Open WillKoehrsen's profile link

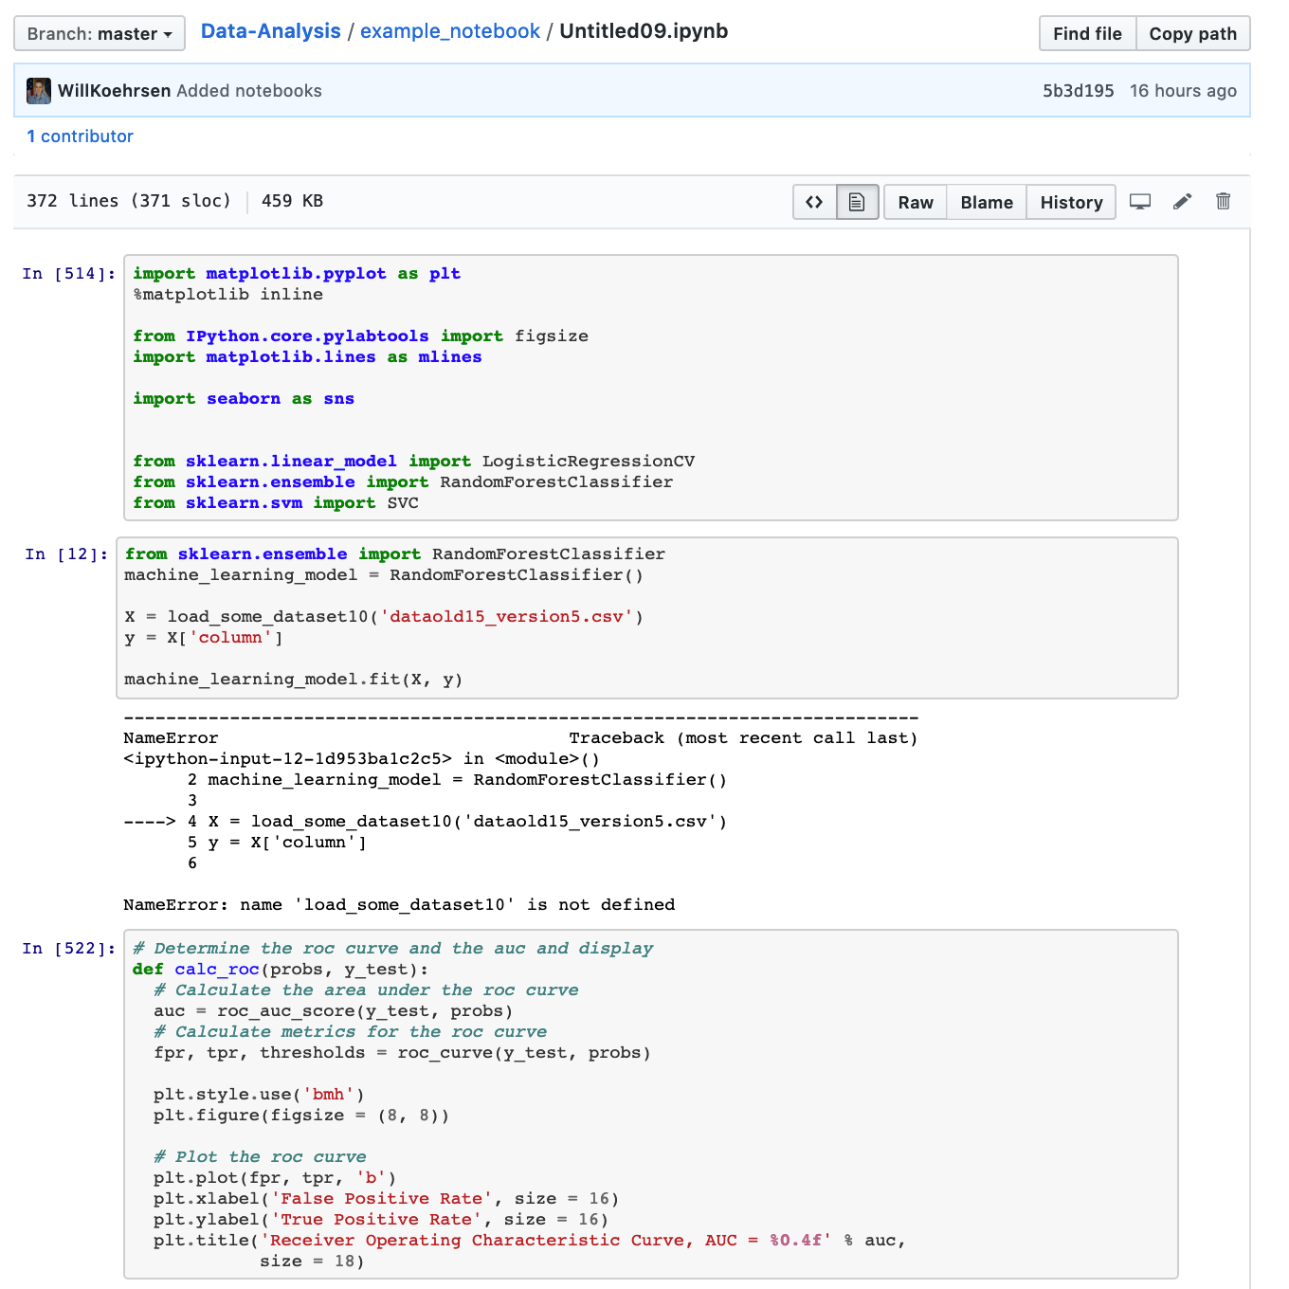tap(114, 91)
